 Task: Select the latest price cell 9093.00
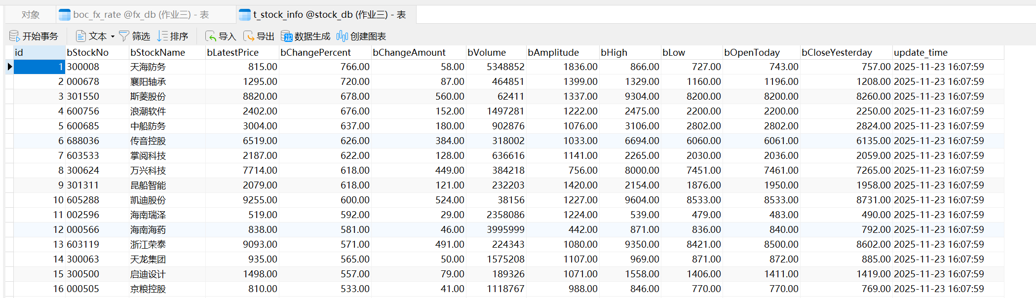point(242,244)
